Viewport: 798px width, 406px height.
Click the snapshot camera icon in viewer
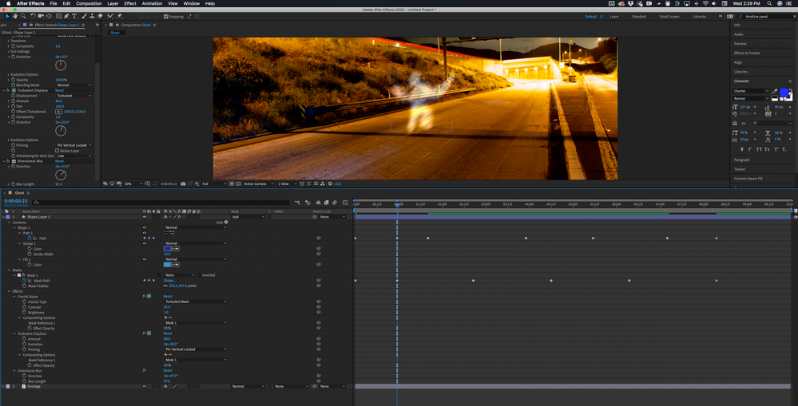coord(184,184)
